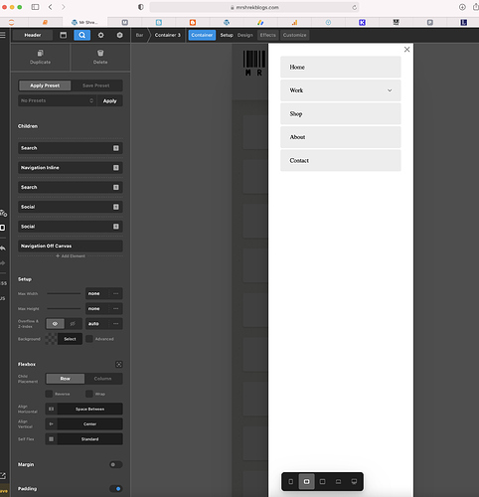The image size is (479, 497).
Task: Open the gear settings icon in builder bar
Action: (100, 35)
